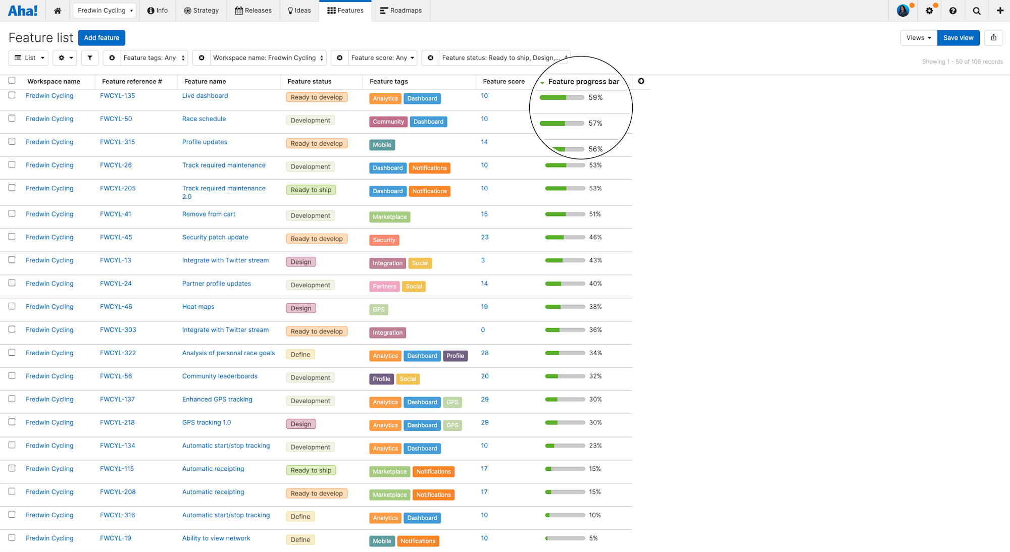This screenshot has height=552, width=1010.
Task: Go to the Ideas section
Action: pyautogui.click(x=299, y=10)
